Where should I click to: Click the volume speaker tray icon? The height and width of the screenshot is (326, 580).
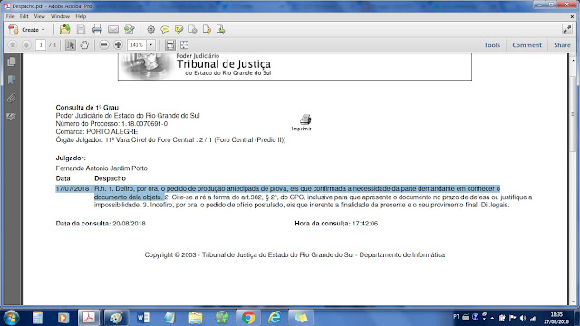pyautogui.click(x=523, y=318)
